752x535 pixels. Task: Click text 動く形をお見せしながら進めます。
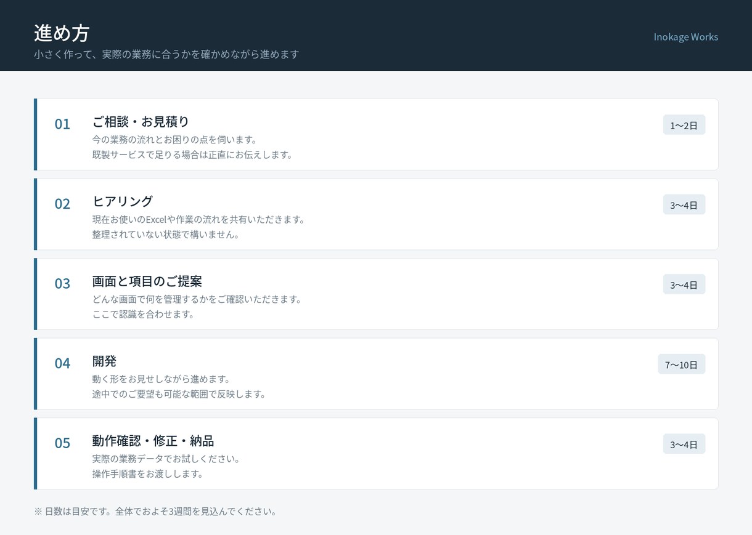click(x=162, y=379)
